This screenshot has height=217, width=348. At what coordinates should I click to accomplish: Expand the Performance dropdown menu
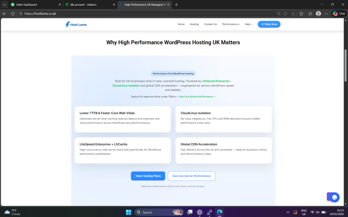231,24
